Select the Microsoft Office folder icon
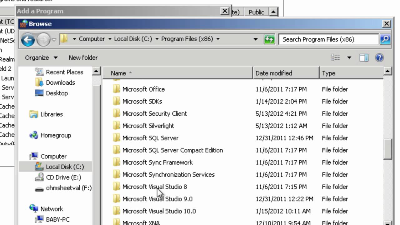This screenshot has width=400, height=225. 117,89
